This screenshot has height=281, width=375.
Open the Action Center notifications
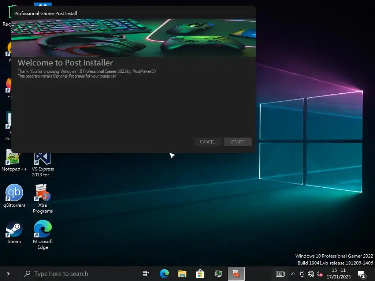pos(361,274)
